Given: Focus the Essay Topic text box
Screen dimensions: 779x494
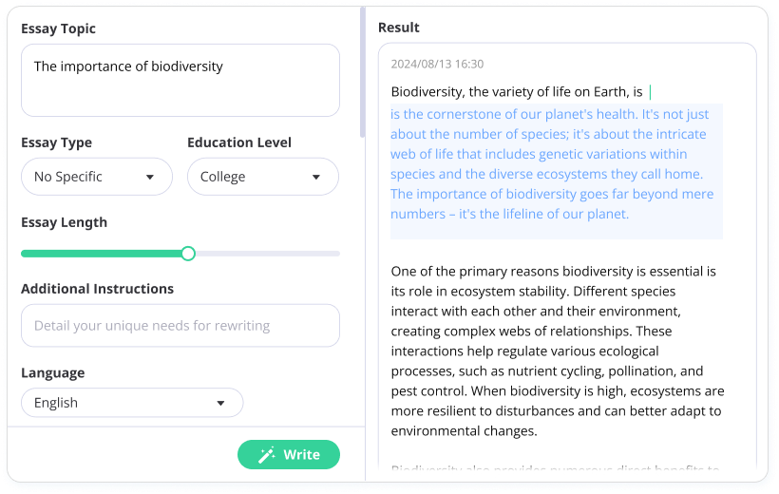Looking at the screenshot, I should pos(180,81).
